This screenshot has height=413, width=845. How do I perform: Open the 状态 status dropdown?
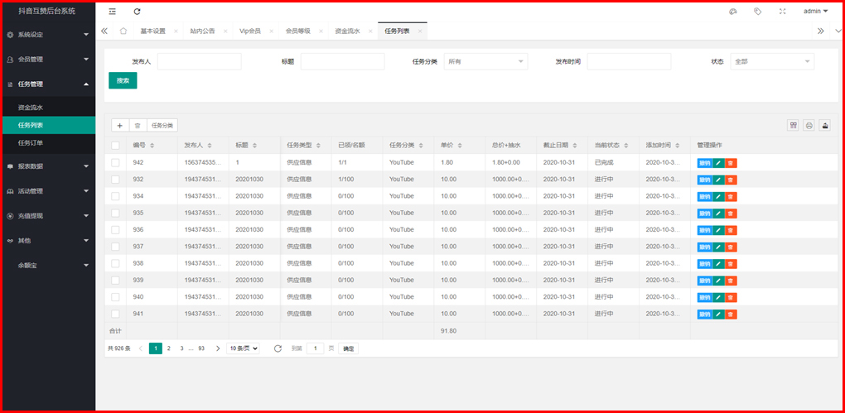(772, 61)
